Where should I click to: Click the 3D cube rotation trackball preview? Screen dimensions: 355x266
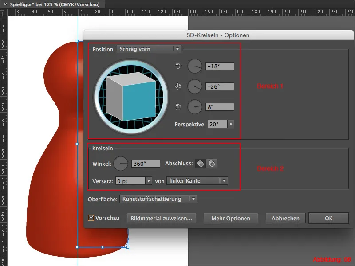coord(131,97)
